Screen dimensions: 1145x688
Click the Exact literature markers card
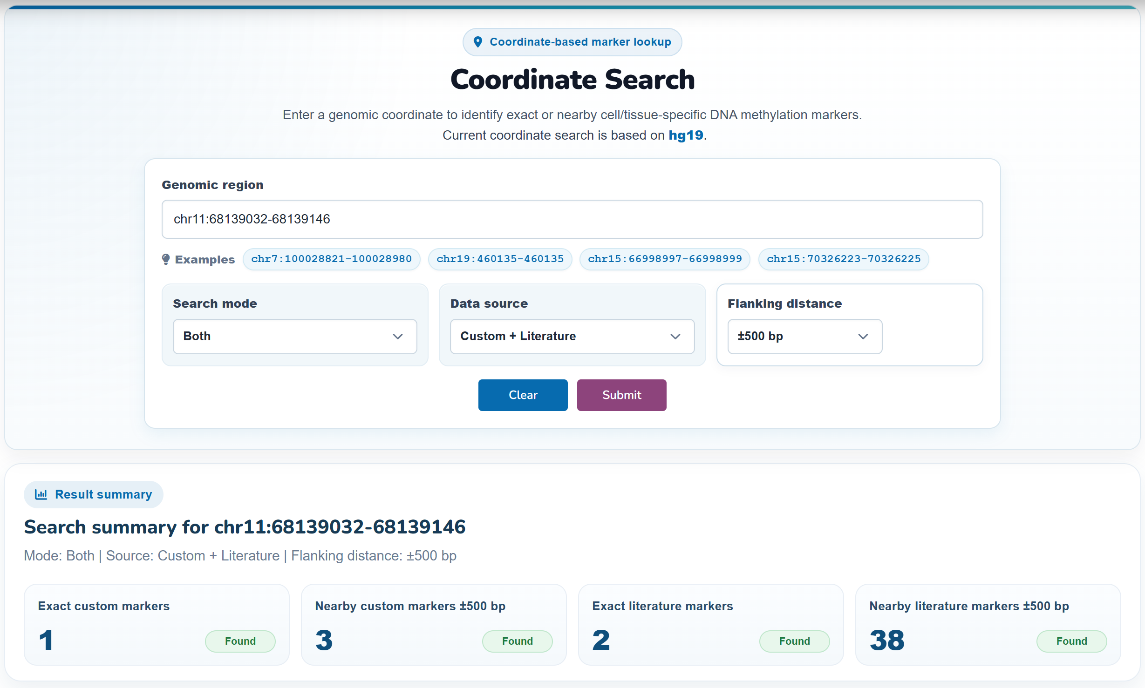[711, 625]
